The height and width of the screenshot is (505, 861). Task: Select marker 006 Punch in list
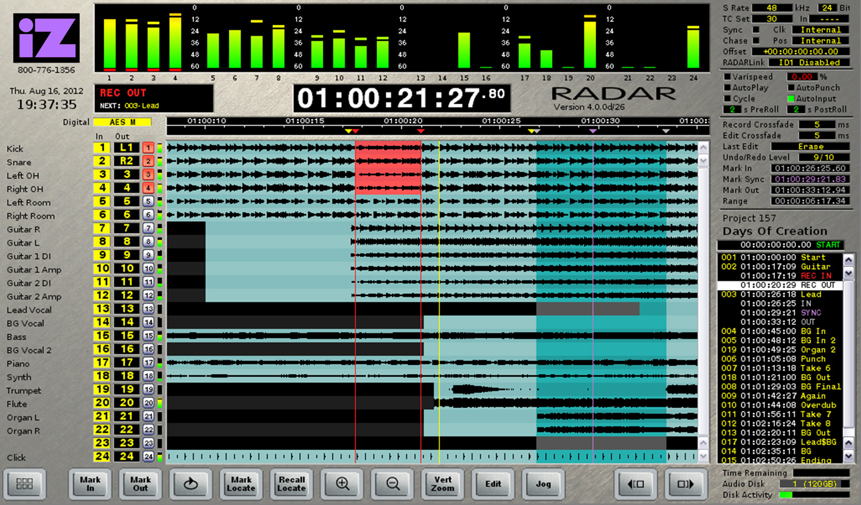(780, 359)
